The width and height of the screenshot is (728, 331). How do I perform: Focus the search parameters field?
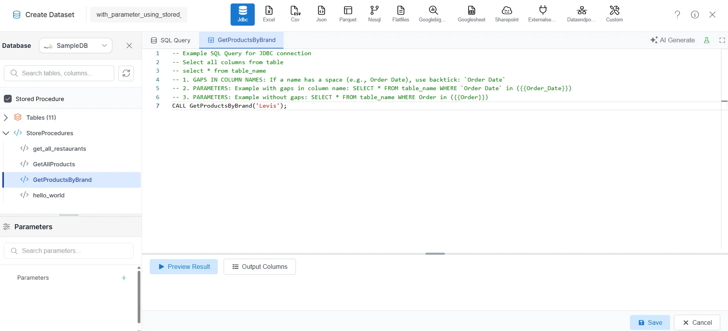coord(69,251)
